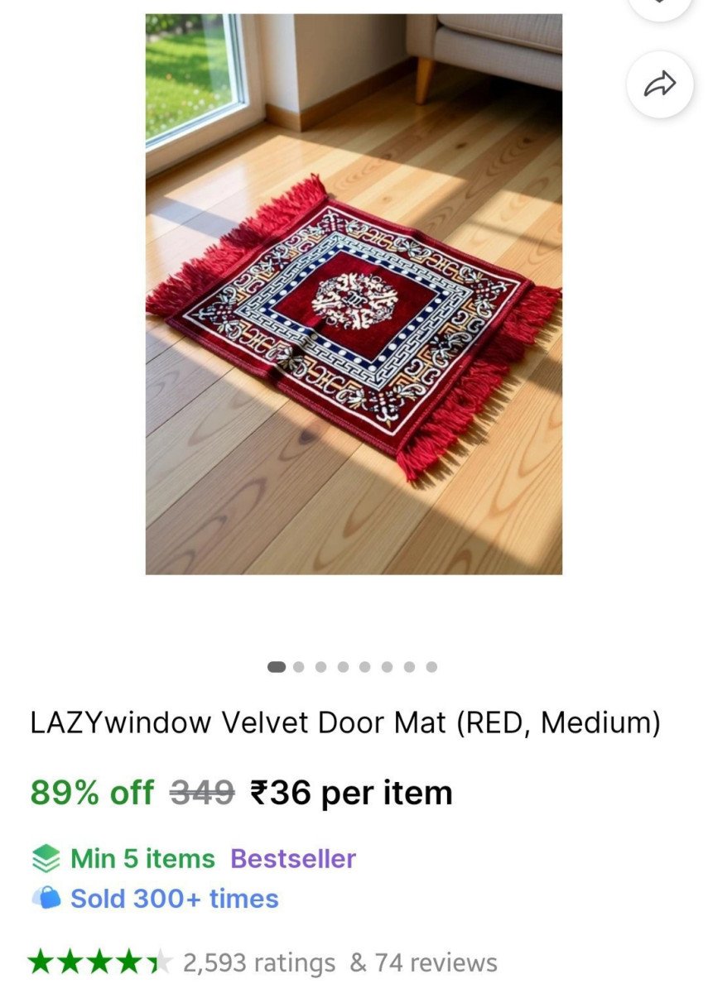The width and height of the screenshot is (708, 993).
Task: Open the 2,593 ratings link
Action: [x=259, y=962]
